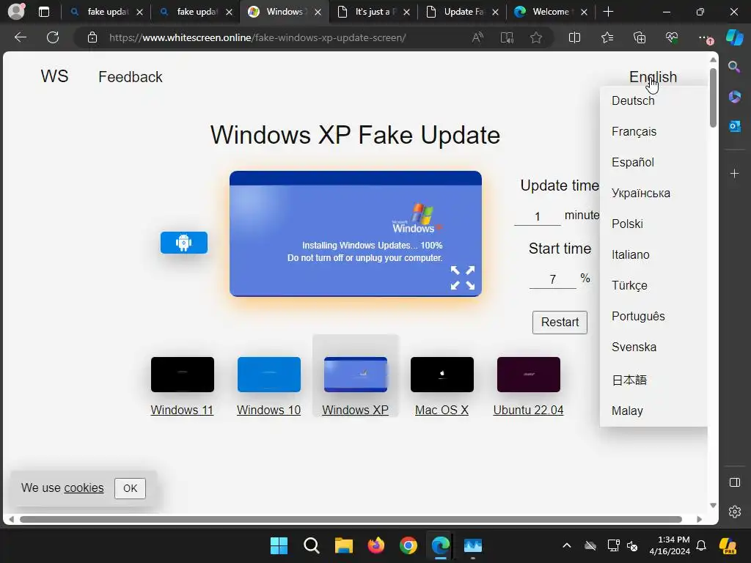Viewport: 751px width, 563px height.
Task: Accept cookies with the OK button
Action: (130, 488)
